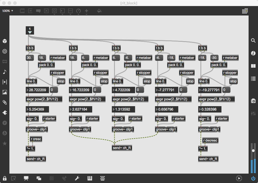
Task: Toggle the grid display
Action: pyautogui.click(x=52, y=178)
